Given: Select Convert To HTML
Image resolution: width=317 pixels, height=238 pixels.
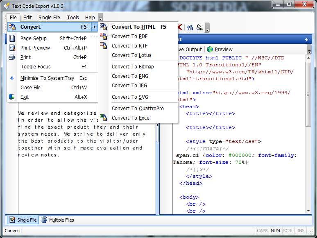Looking at the screenshot, I should 138,27.
